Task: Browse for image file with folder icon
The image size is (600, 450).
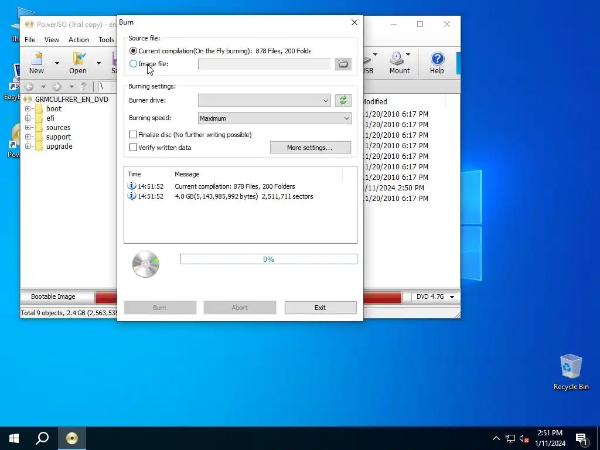Action: pyautogui.click(x=343, y=64)
